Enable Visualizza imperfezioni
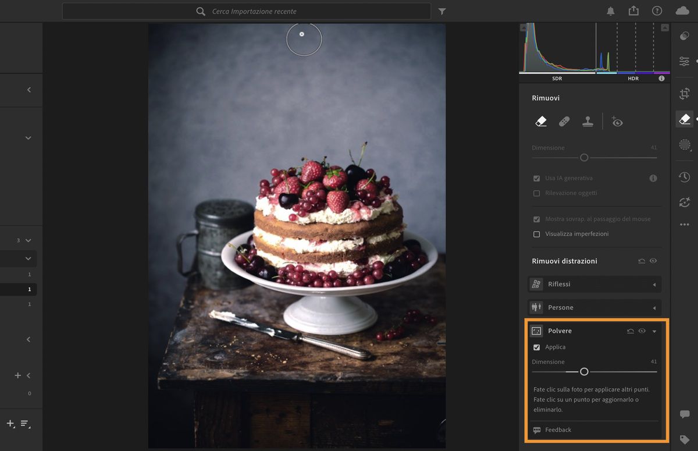Screen dimensions: 698x451 point(536,234)
